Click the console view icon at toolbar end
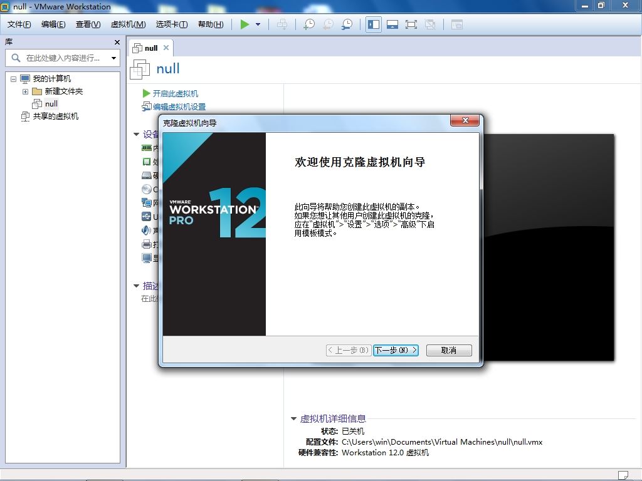Screen dimensions: 642x481 pyautogui.click(x=456, y=24)
